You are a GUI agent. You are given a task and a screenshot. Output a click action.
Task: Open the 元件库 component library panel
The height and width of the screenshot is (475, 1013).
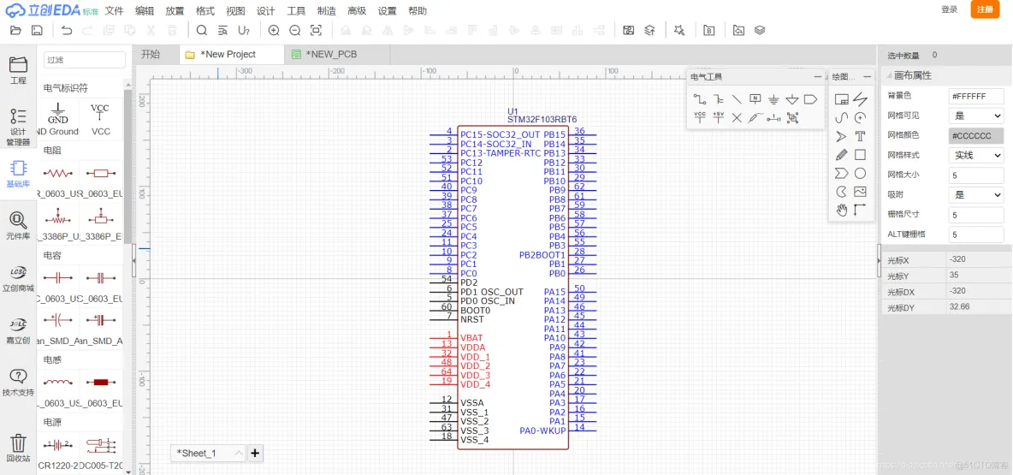tap(18, 226)
